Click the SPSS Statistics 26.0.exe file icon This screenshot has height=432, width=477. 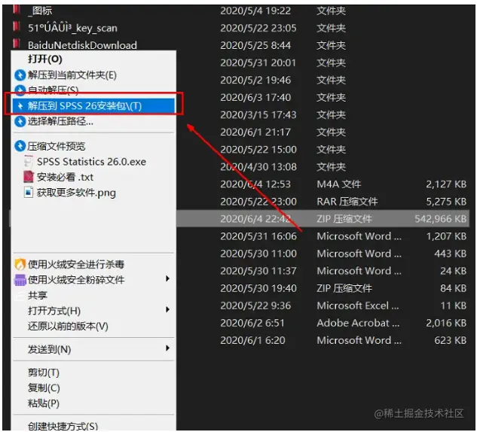click(28, 162)
